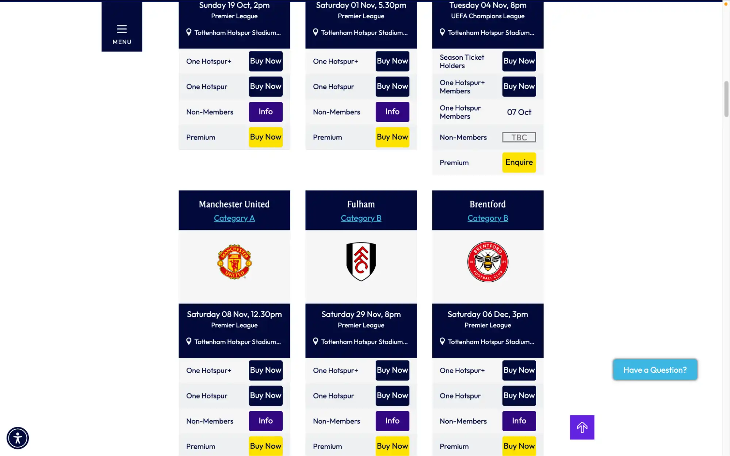Click Enquire for Premium Champions League tickets
Image resolution: width=730 pixels, height=456 pixels.
[519, 162]
